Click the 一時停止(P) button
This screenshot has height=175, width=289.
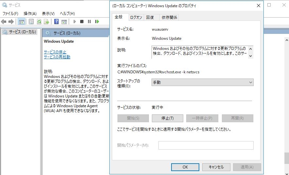point(202,118)
